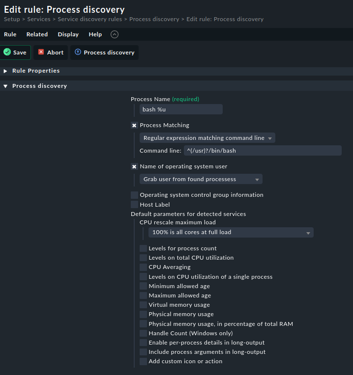Click the Process Name input field
Screen dimensions: 353x375
(x=181, y=109)
